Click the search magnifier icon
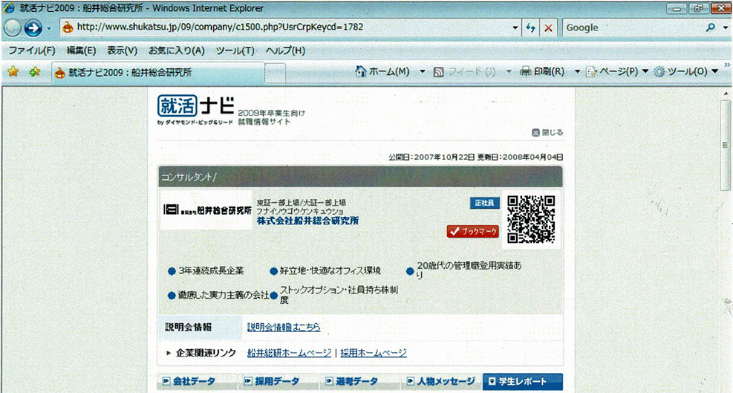The height and width of the screenshot is (393, 733). point(711,27)
